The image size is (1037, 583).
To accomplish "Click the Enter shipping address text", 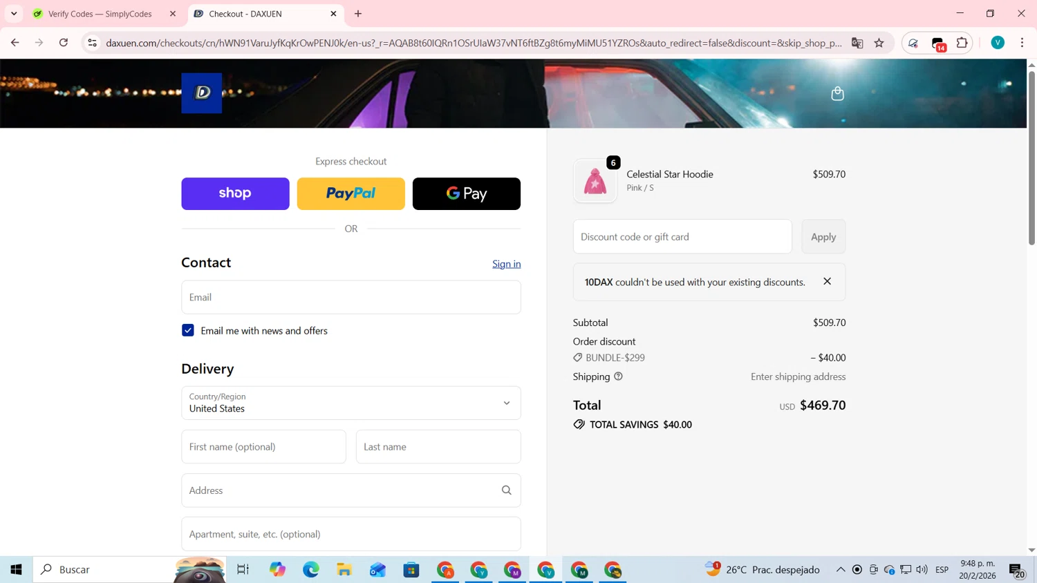I will [x=798, y=376].
